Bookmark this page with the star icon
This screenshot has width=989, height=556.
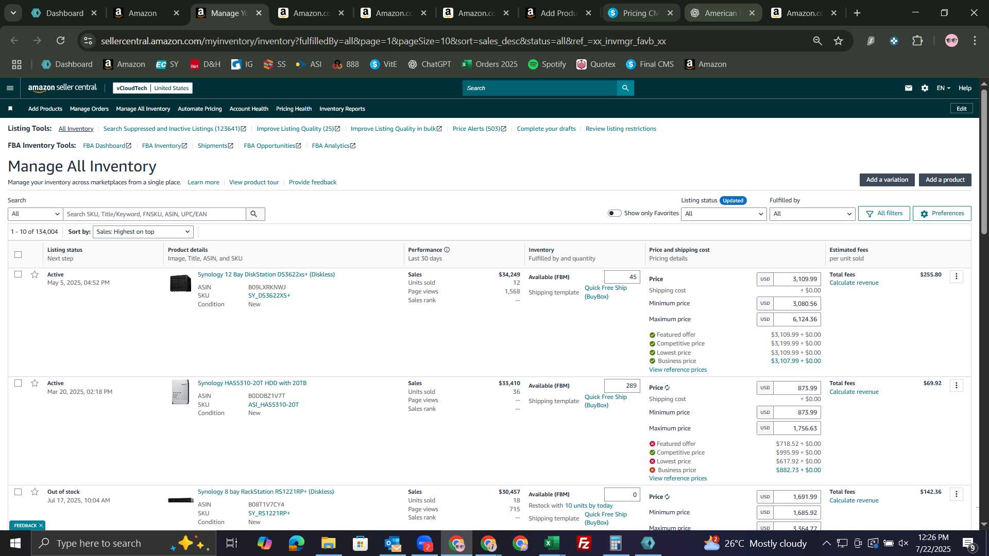coord(839,41)
